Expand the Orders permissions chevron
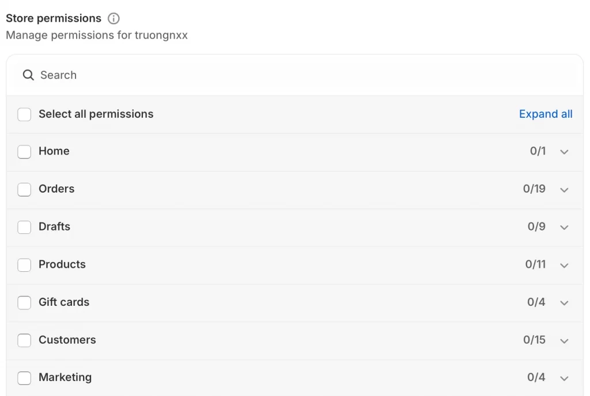Viewport: 590px width, 396px height. click(564, 190)
